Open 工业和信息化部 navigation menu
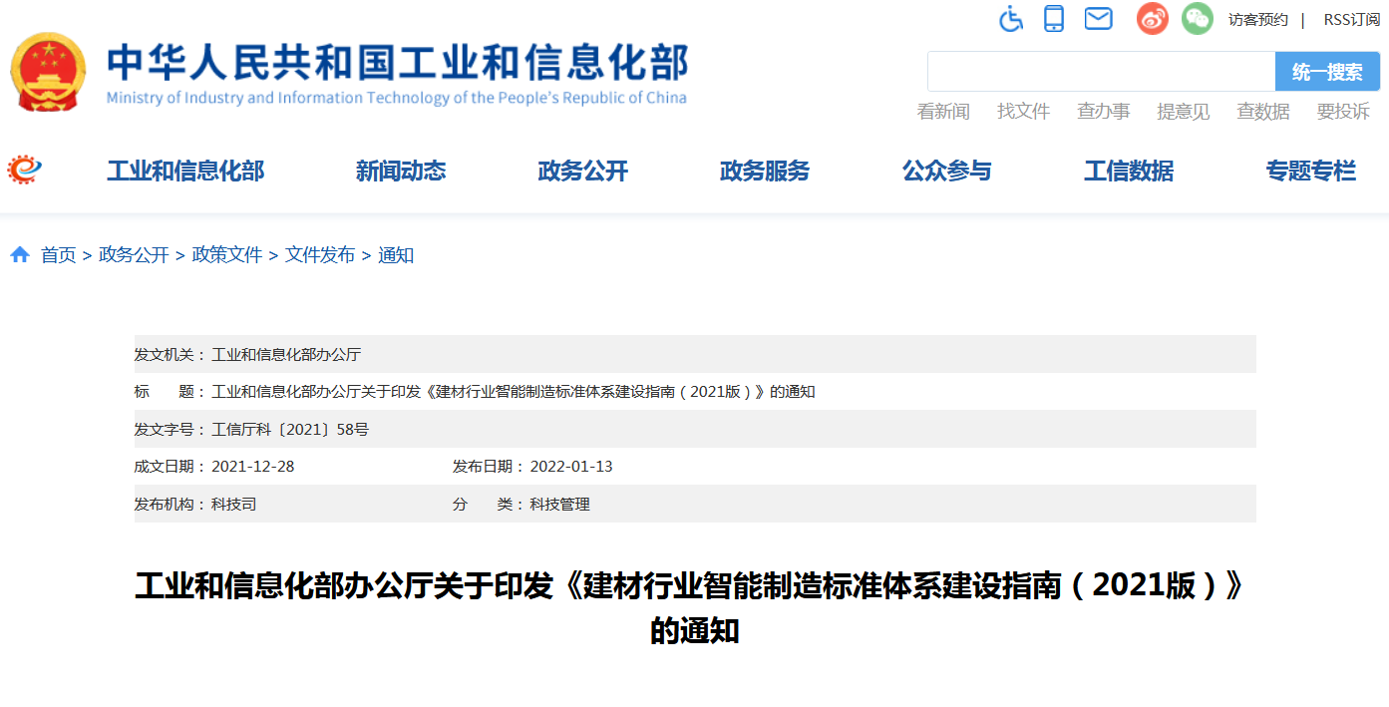1389x707 pixels. pyautogui.click(x=185, y=172)
